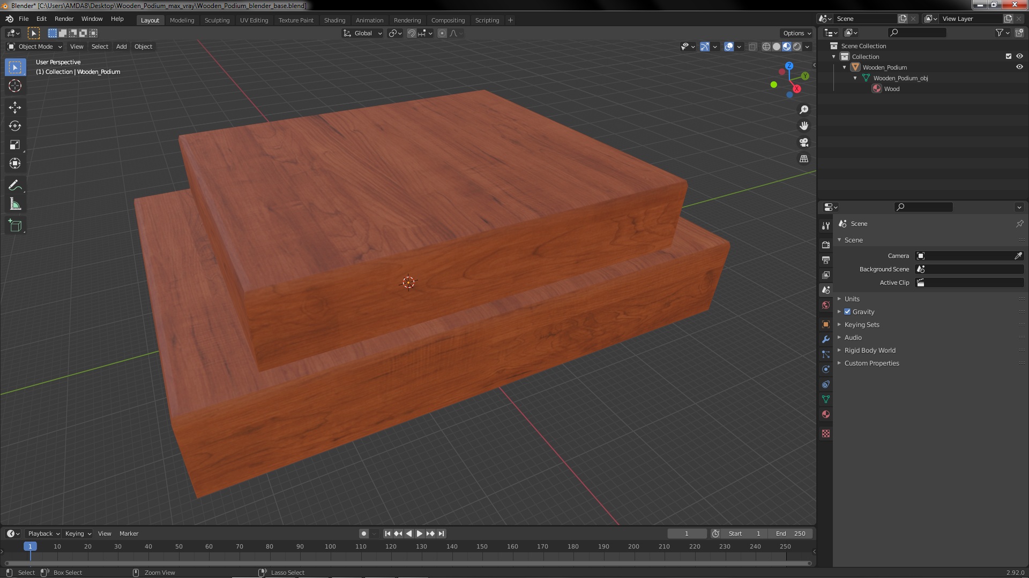Viewport: 1029px width, 578px height.
Task: Switch to rendered viewport shading
Action: pos(797,47)
